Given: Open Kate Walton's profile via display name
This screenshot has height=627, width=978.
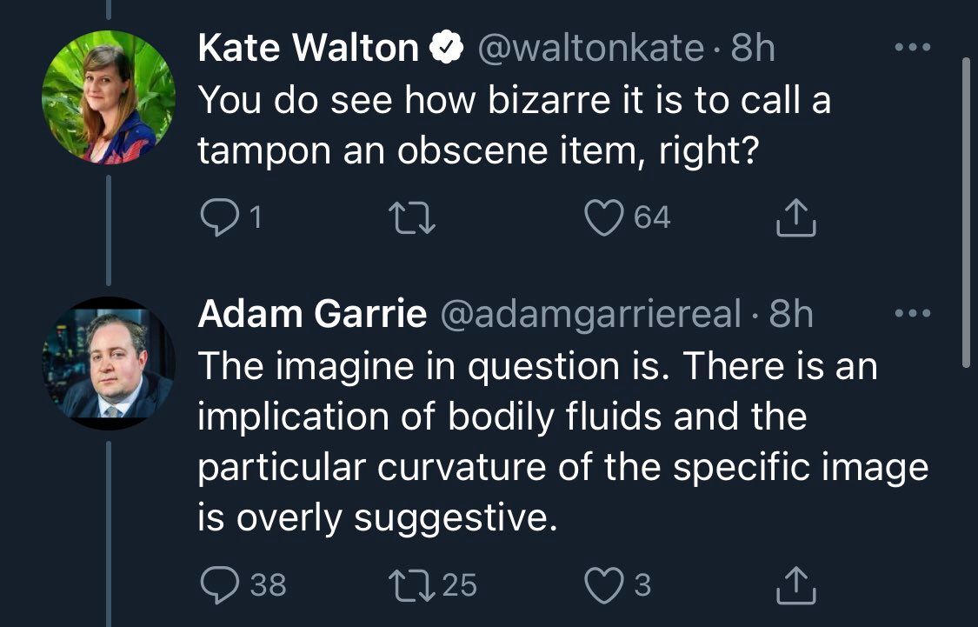Looking at the screenshot, I should click(x=308, y=48).
